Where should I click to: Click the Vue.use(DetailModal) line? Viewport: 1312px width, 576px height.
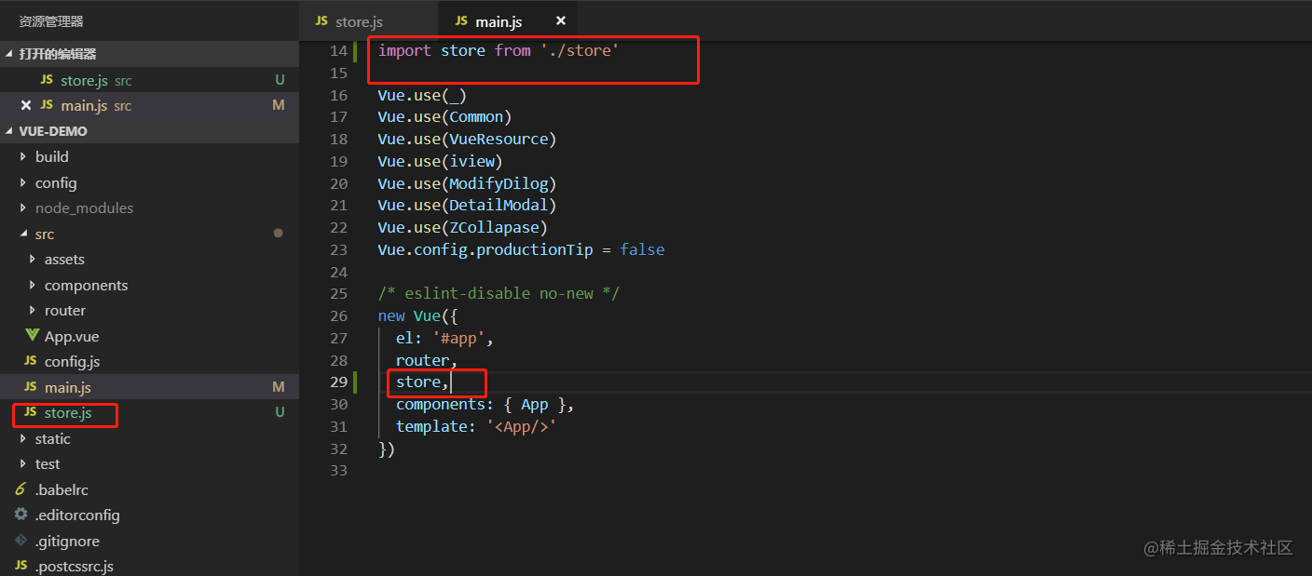point(467,205)
